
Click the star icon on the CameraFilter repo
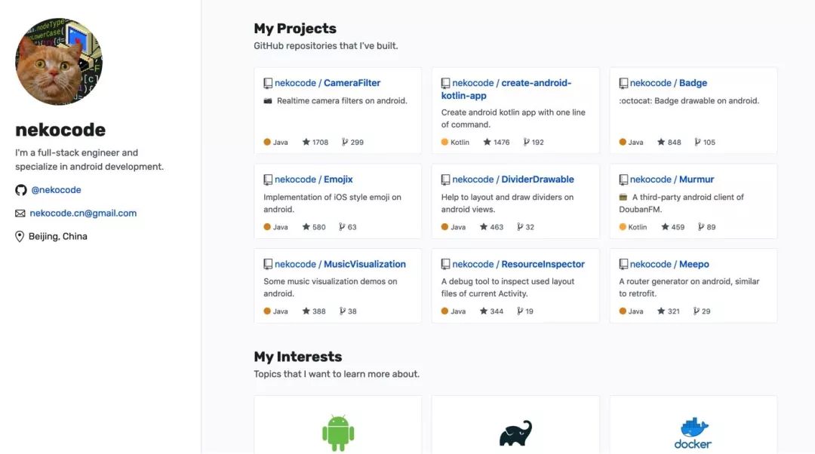[x=305, y=142]
